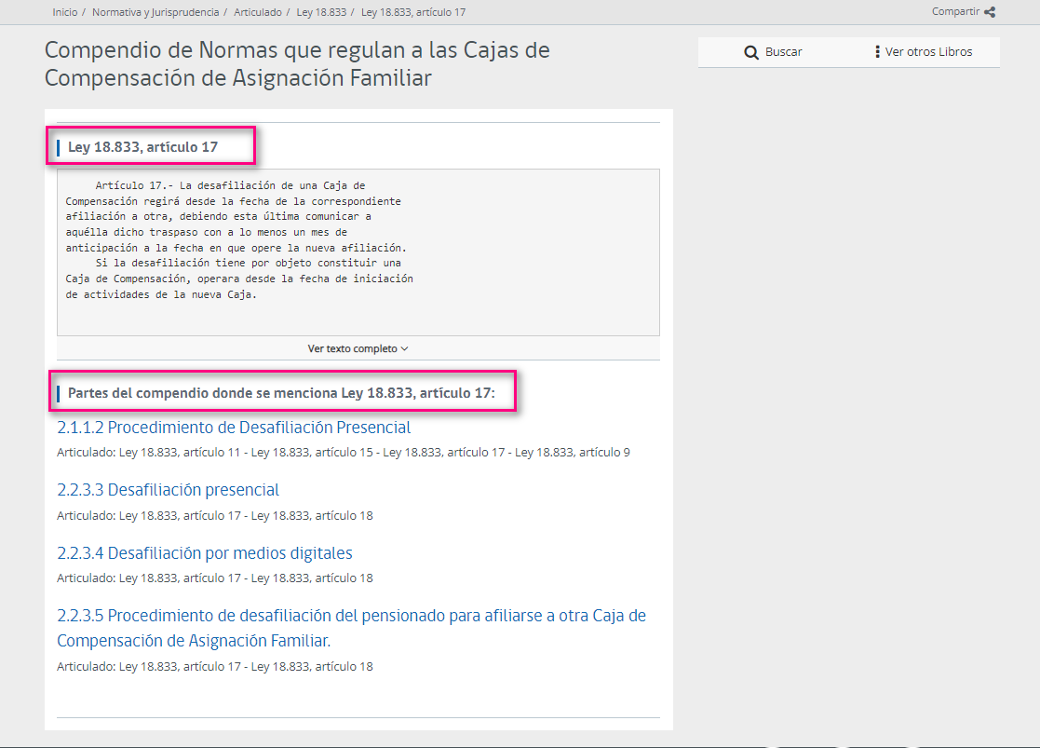Click the magnifying glass search icon
1040x748 pixels.
pos(751,52)
